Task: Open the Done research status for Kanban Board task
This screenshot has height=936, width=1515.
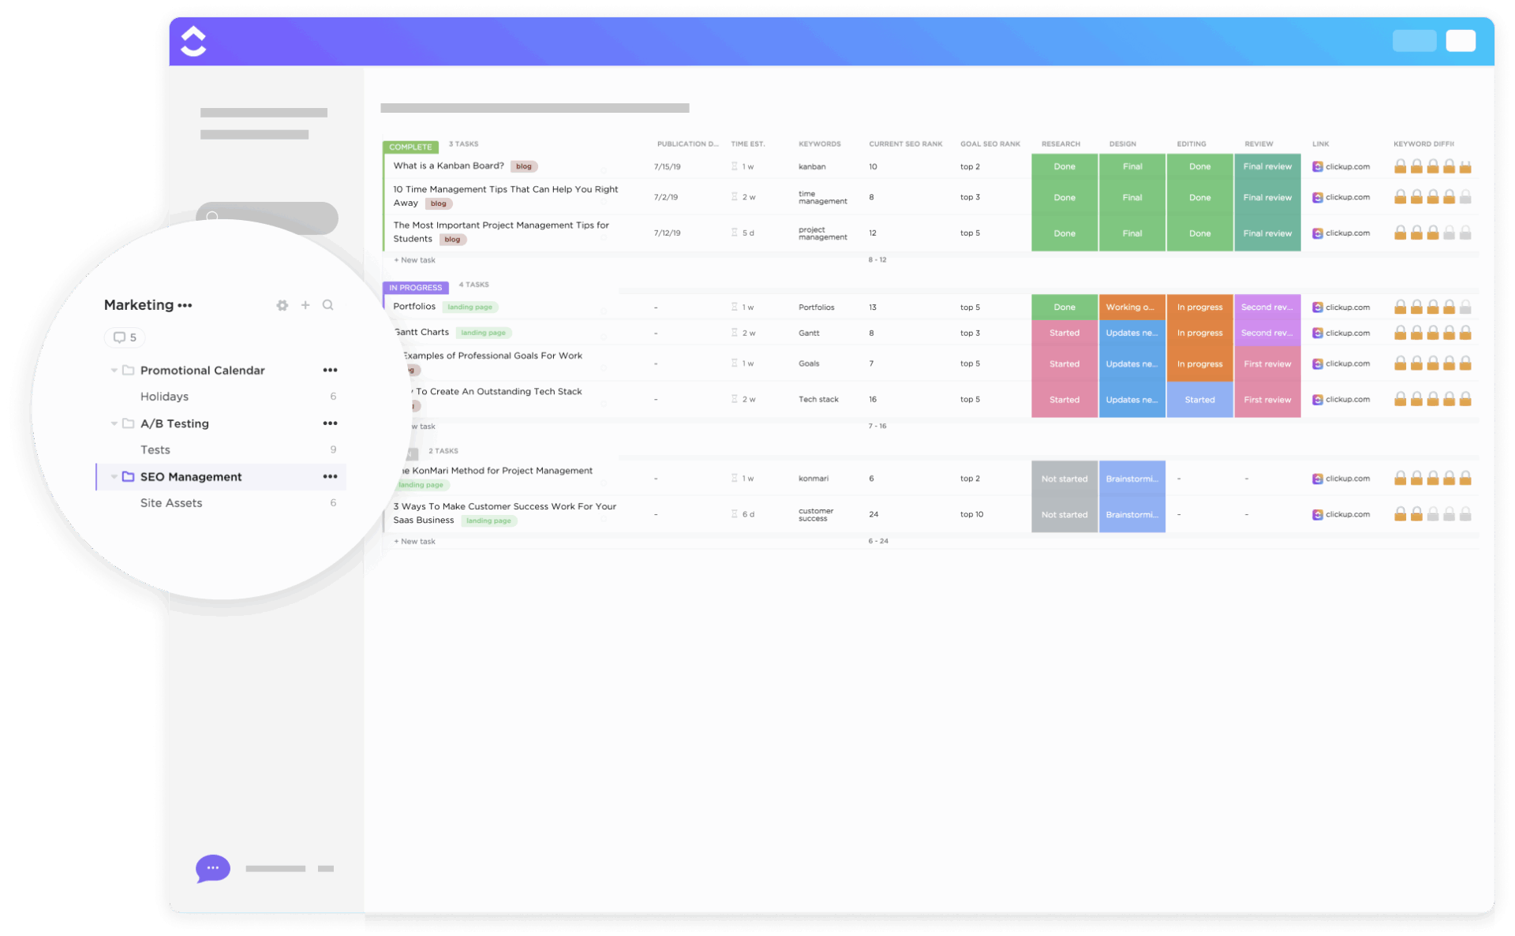Action: (x=1064, y=166)
